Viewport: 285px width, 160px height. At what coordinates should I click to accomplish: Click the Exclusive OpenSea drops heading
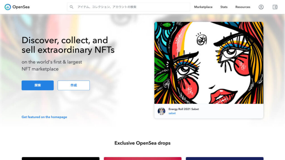pos(142,143)
